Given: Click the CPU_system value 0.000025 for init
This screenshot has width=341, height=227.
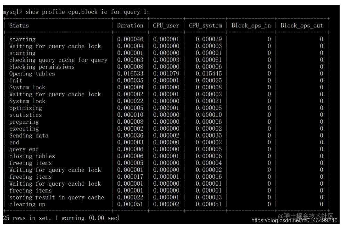Looking at the screenshot, I should pos(209,81).
